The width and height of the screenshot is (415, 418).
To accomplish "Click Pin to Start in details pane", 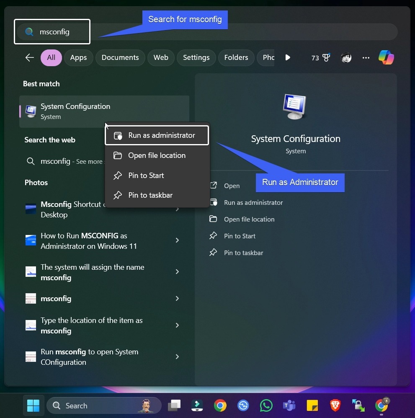I will click(x=240, y=236).
